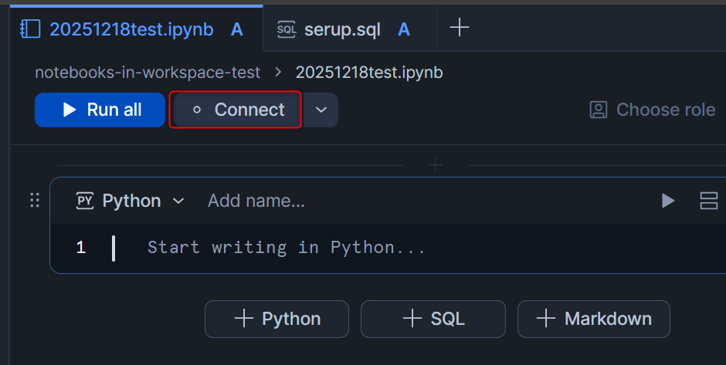726x365 pixels.
Task: Select the 20251218test.ipynb tab label
Action: pyautogui.click(x=131, y=29)
